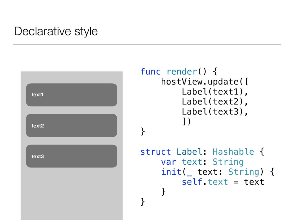Click the text1 label card
The height and width of the screenshot is (220, 294).
tap(71, 95)
